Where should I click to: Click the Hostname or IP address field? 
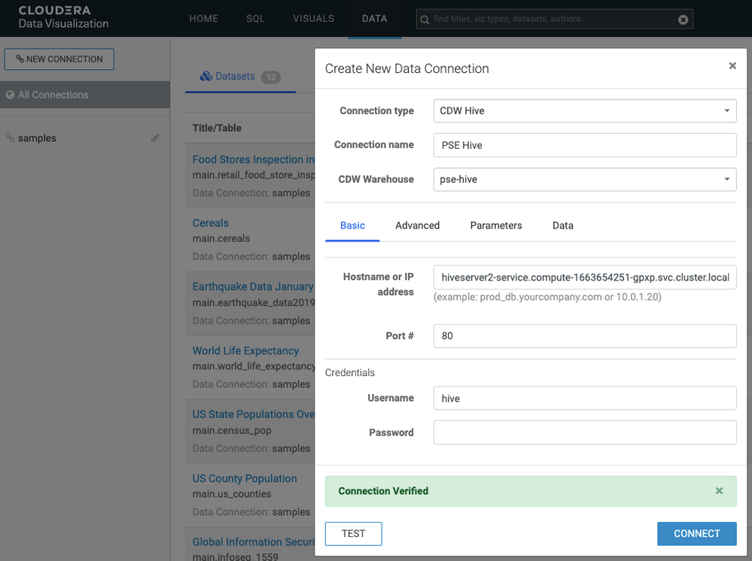click(x=585, y=277)
